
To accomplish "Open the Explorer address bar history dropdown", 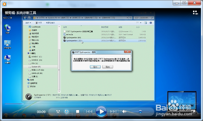I will coord(127,18).
